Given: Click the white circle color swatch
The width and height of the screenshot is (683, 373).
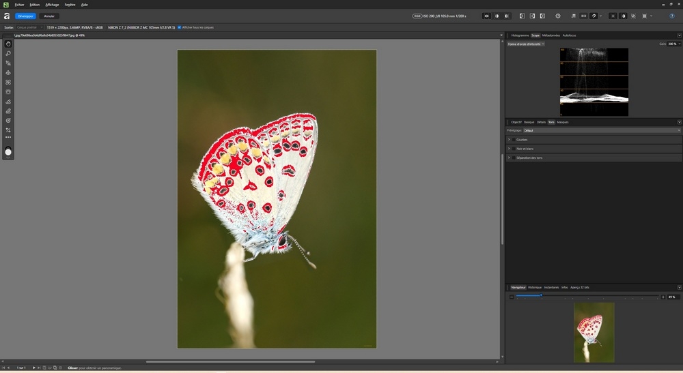Looking at the screenshot, I should coord(8,151).
